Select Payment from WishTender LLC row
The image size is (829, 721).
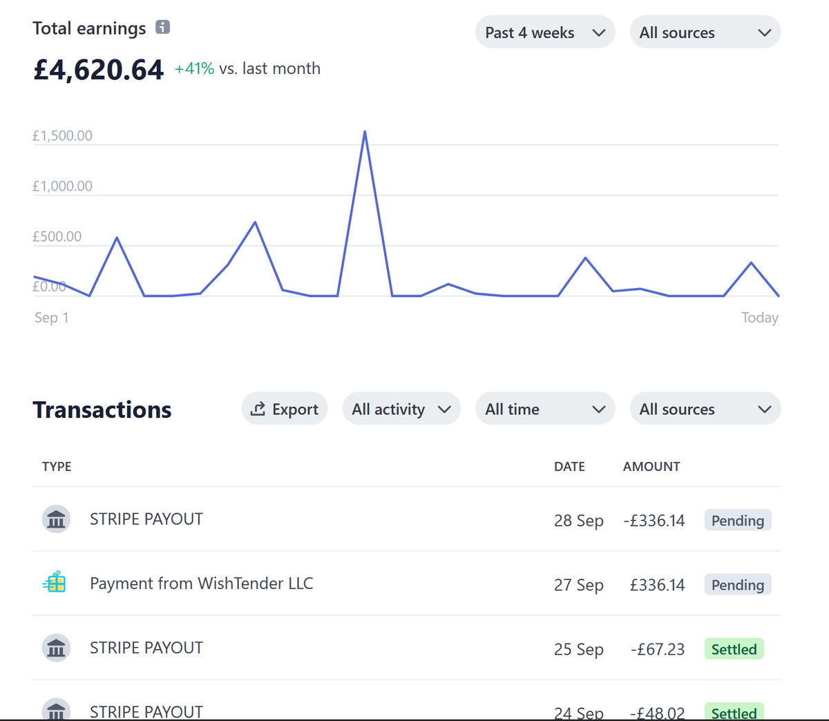(406, 584)
